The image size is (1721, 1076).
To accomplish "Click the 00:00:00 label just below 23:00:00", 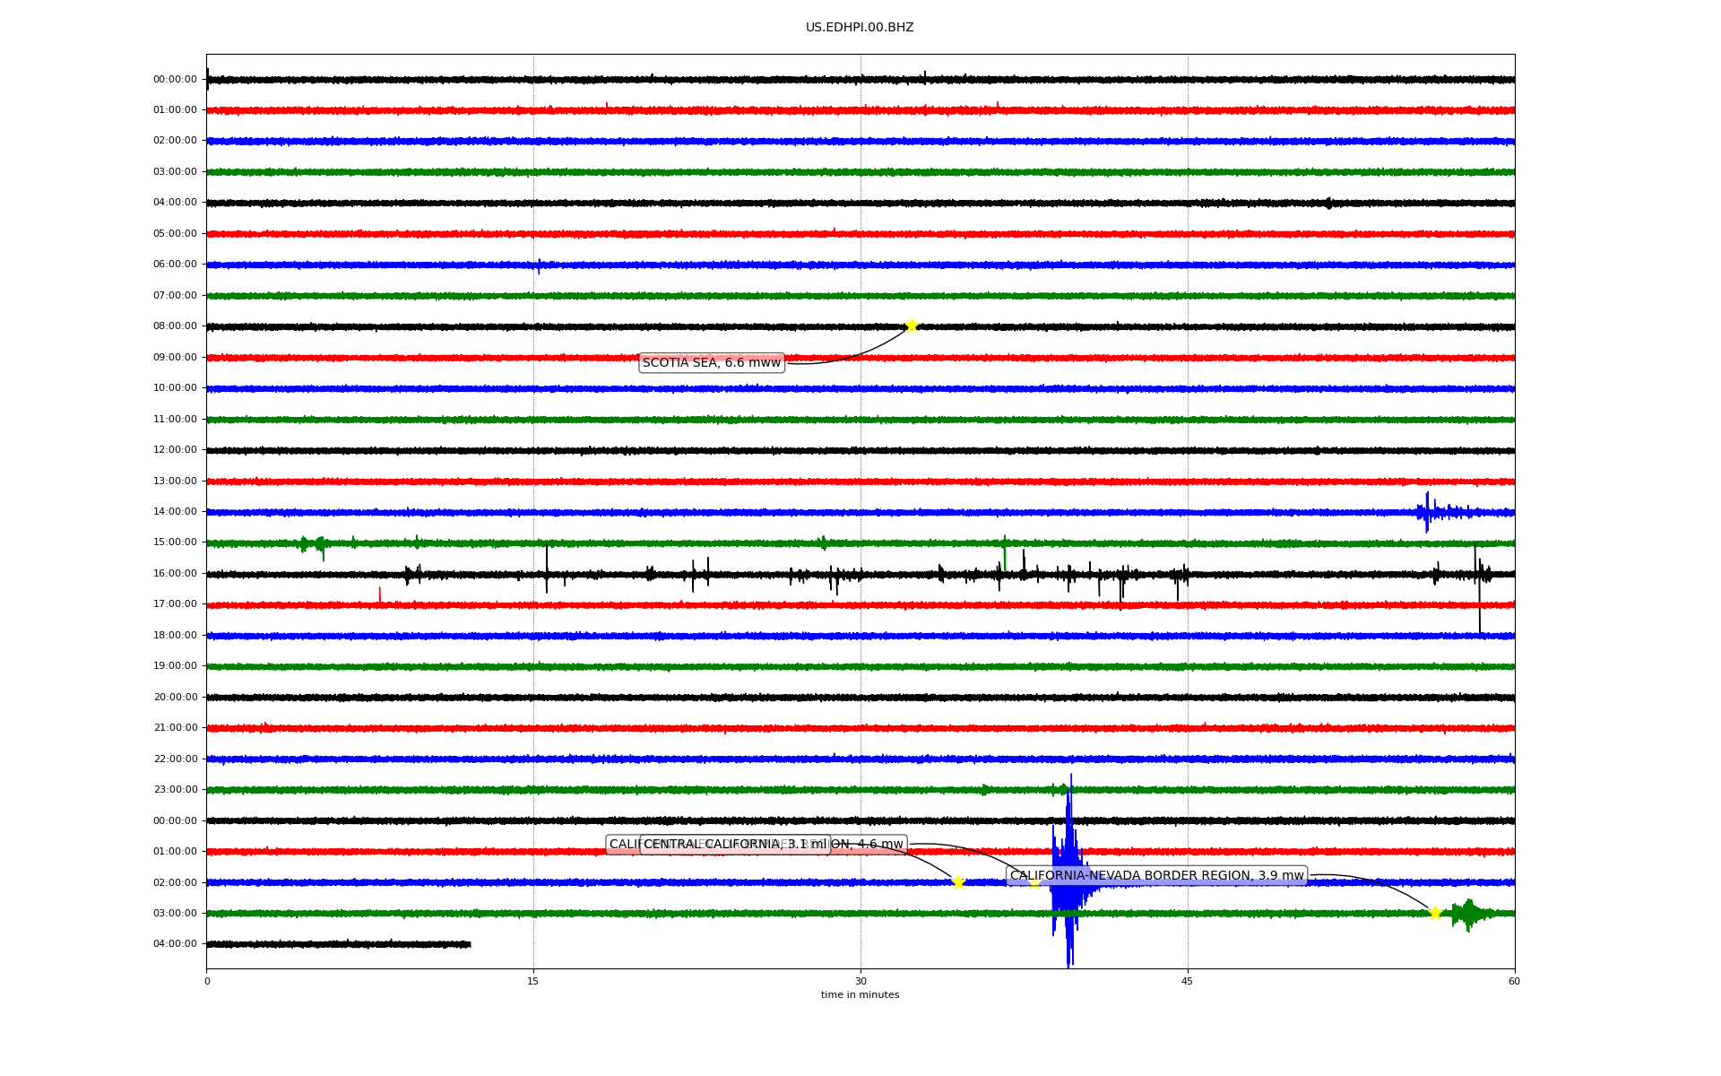I will 175,821.
